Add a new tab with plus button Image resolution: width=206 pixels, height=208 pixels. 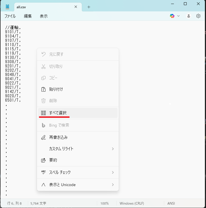click(89, 7)
